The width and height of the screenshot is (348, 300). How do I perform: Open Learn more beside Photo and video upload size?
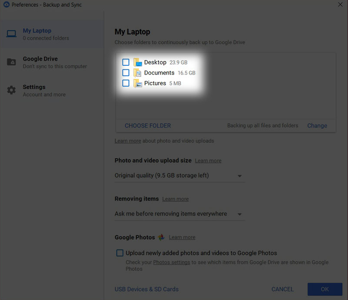point(208,160)
